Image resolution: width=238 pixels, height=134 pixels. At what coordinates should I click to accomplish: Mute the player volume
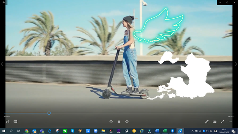click(7, 122)
